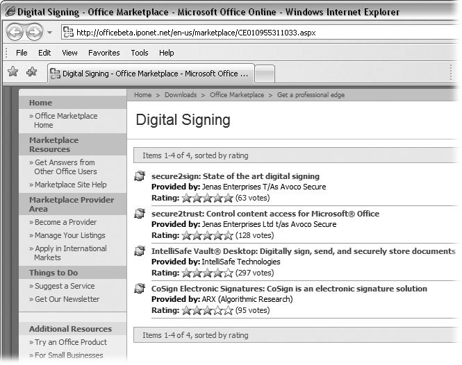
Task: Click the Get Our Newsletter link
Action: pos(67,300)
